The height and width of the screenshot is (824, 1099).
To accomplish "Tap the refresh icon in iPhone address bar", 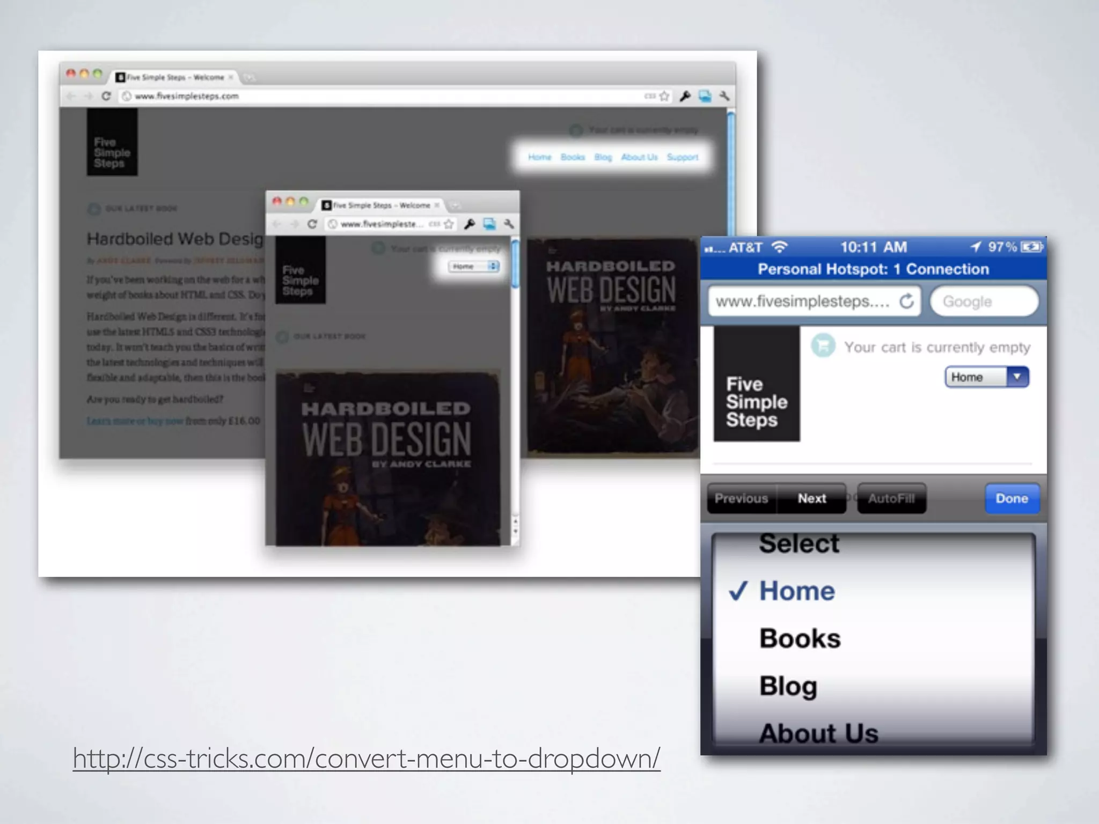I will (906, 301).
